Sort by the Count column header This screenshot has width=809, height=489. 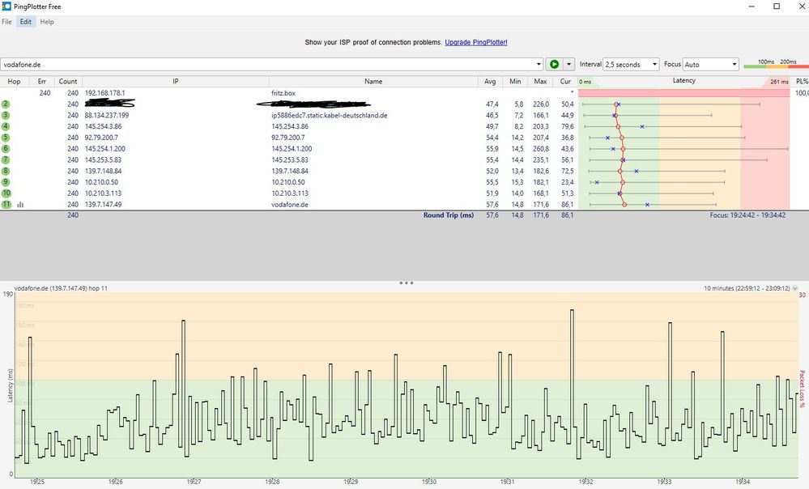pos(68,82)
